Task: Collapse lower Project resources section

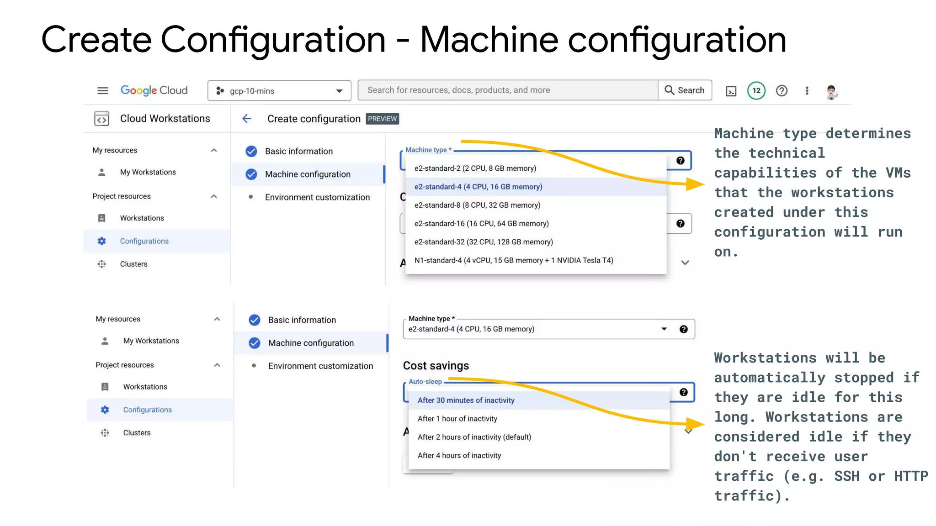Action: tap(217, 365)
